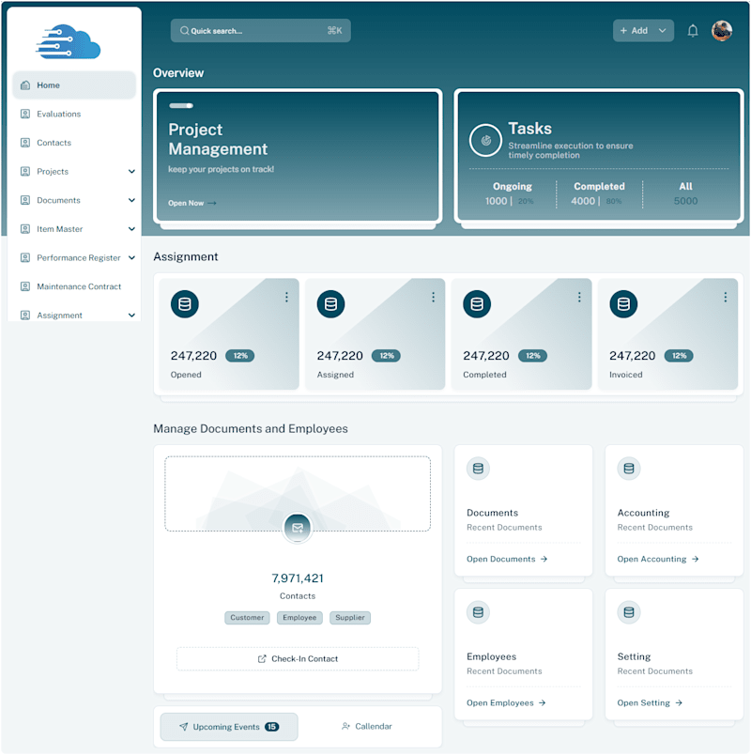Screen dimensions: 751x755
Task: Click the mail icon in Contacts panel
Action: 298,528
